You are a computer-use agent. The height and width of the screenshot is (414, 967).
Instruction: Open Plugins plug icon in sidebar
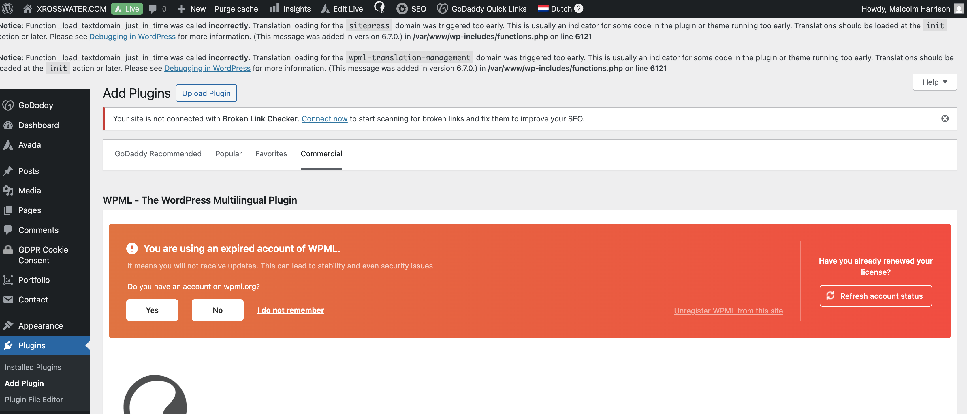point(8,345)
